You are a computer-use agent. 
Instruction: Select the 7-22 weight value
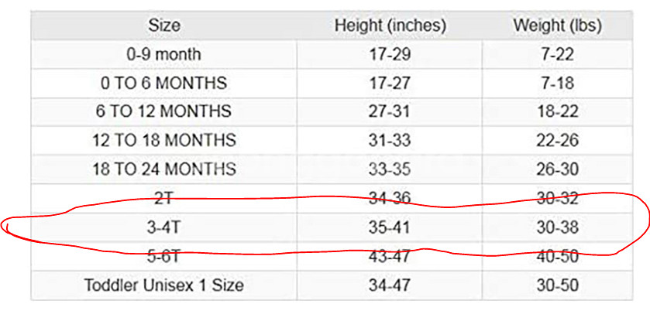click(557, 54)
